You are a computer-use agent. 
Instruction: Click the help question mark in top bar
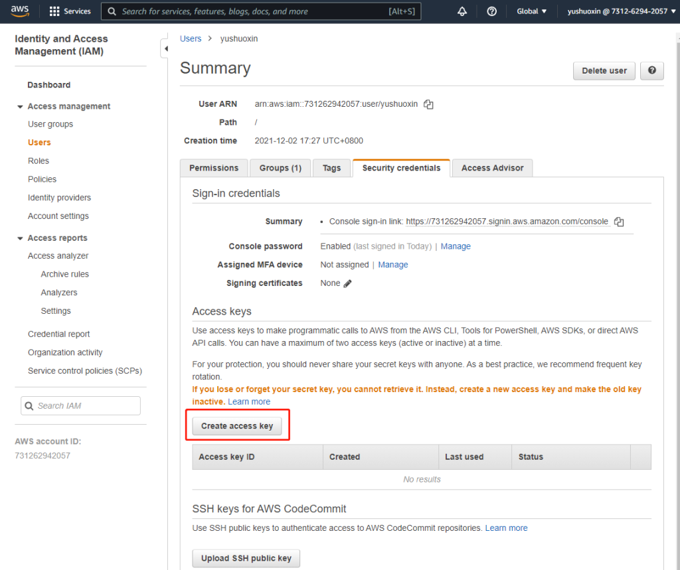tap(492, 11)
